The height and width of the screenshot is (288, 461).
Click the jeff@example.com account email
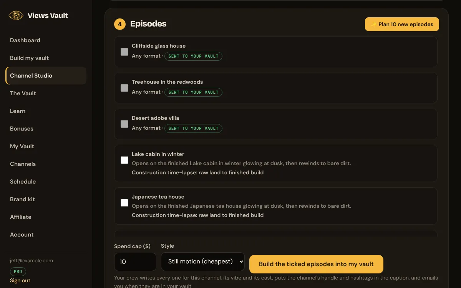point(32,260)
